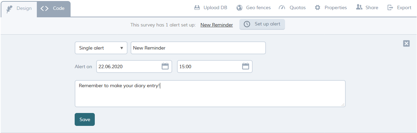This screenshot has height=133, width=417.
Task: Open the time picker icon beside 15:00
Action: [245, 66]
